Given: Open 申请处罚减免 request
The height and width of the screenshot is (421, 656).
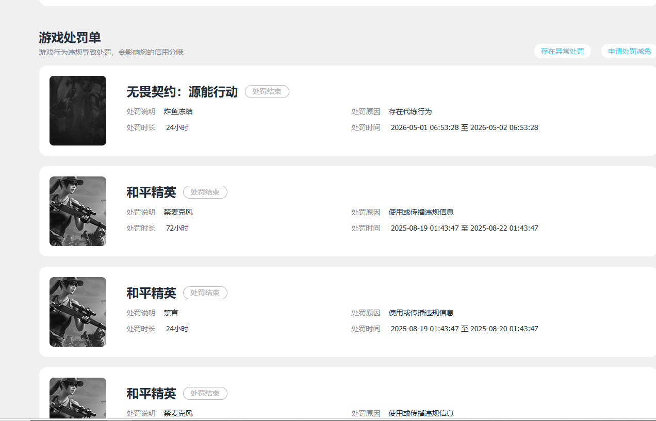Looking at the screenshot, I should 629,51.
